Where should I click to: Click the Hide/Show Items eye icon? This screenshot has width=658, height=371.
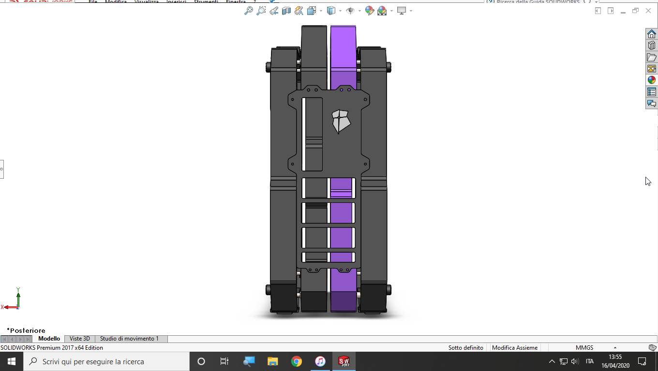[x=351, y=11]
